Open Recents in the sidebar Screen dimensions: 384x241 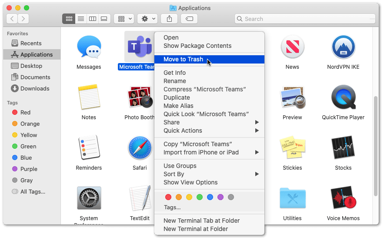(x=32, y=44)
